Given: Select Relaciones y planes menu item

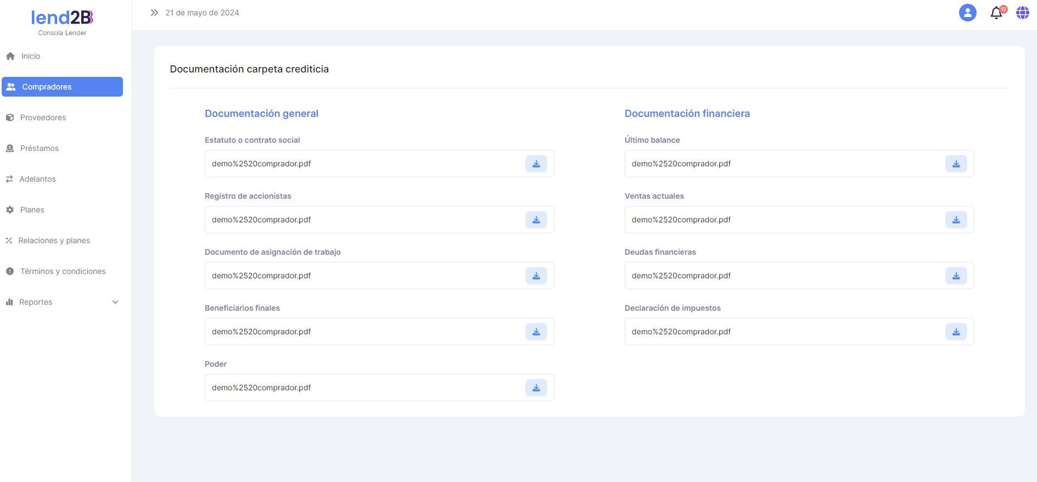Looking at the screenshot, I should tap(54, 240).
